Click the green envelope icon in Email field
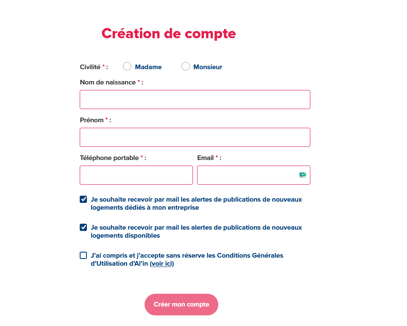Image resolution: width=407 pixels, height=326 pixels. point(302,174)
